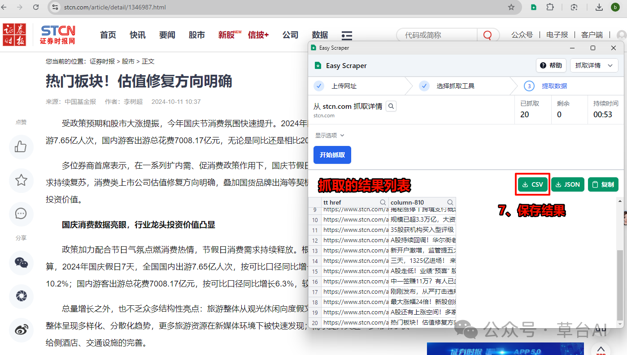This screenshot has width=627, height=355.
Task: Select row 20 cell 热门板块！估值修复方
Action: point(422,323)
